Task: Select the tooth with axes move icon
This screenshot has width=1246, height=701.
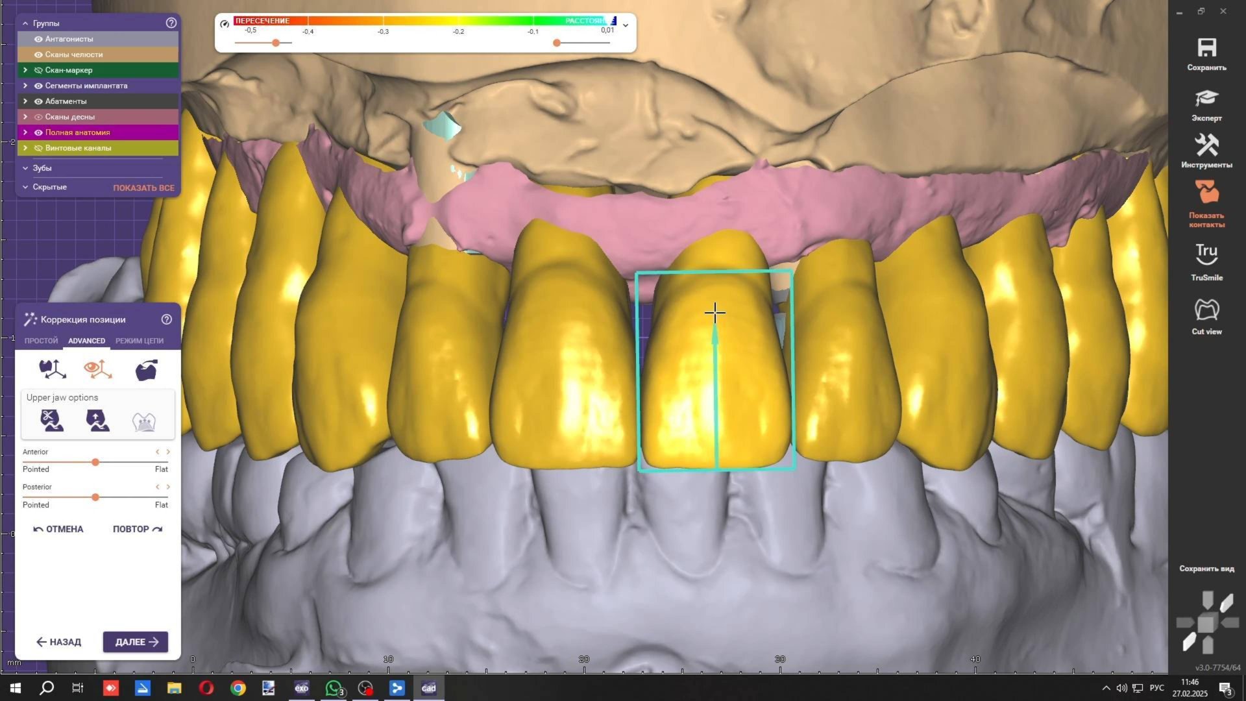Action: click(x=52, y=369)
